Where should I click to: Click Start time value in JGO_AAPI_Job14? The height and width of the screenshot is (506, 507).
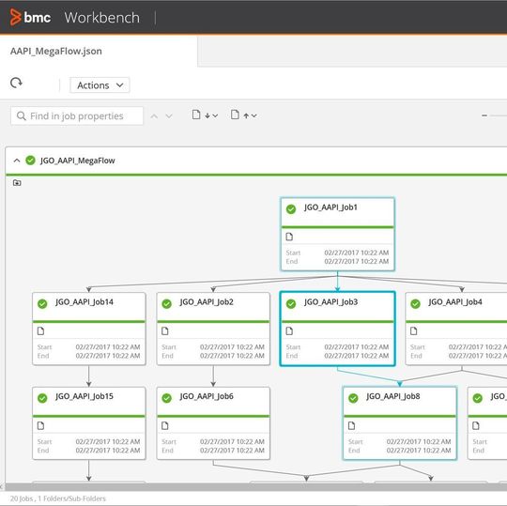(x=108, y=347)
